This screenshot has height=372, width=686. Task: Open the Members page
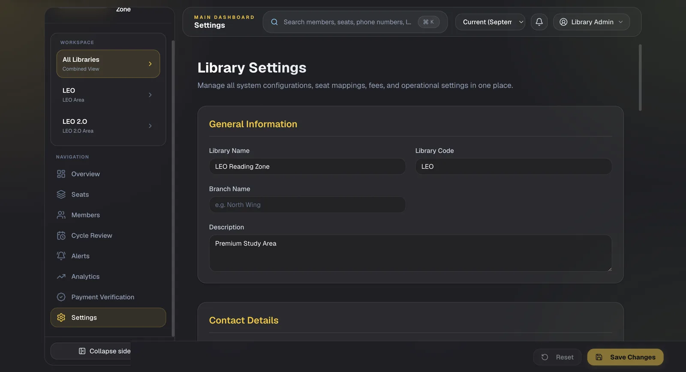[108, 215]
